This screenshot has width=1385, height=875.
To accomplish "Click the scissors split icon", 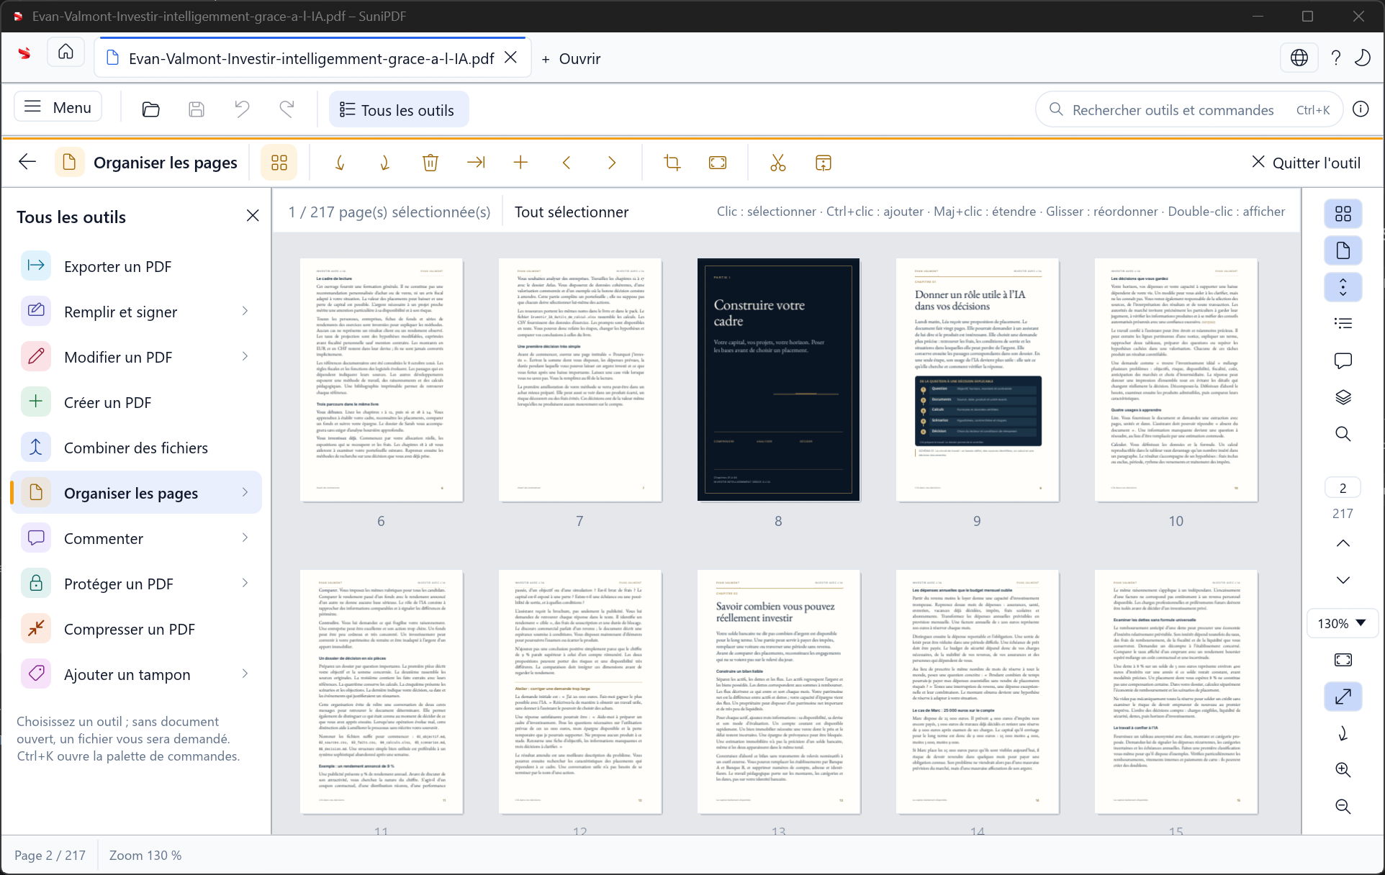I will click(x=777, y=163).
